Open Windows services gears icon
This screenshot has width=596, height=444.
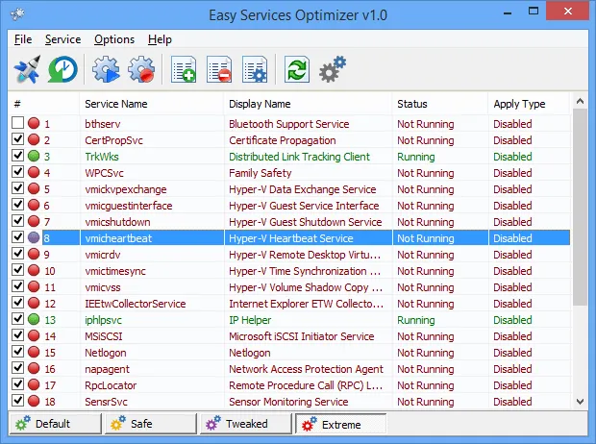tap(333, 69)
